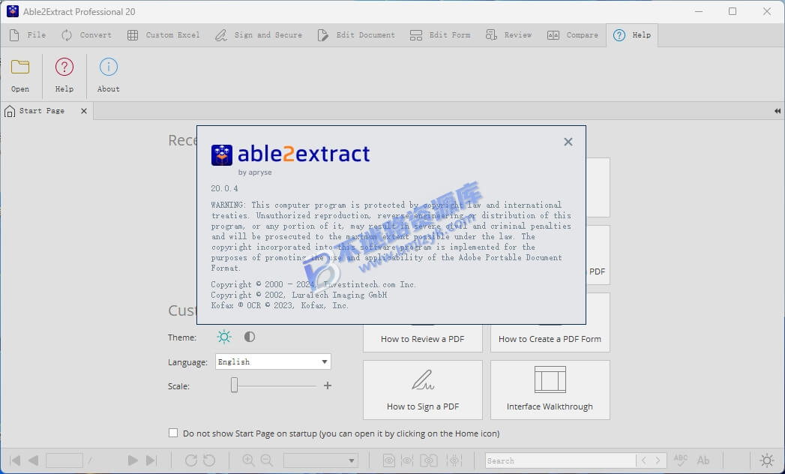
Task: Open the About info icon
Action: (108, 67)
